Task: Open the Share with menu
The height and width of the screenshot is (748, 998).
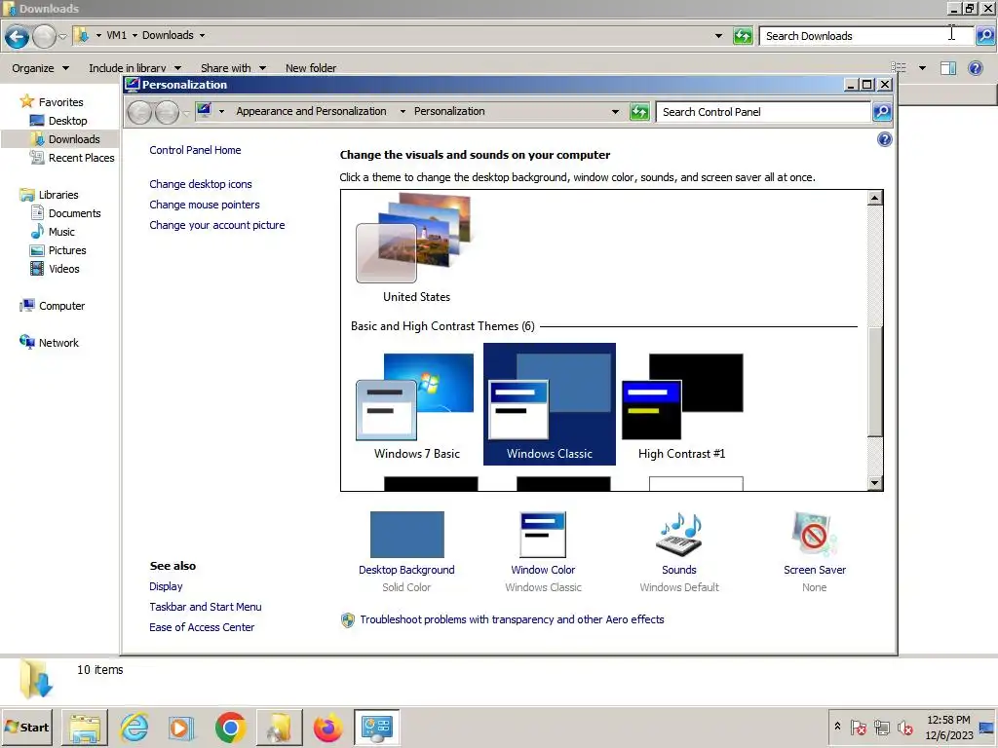Action: tap(233, 68)
